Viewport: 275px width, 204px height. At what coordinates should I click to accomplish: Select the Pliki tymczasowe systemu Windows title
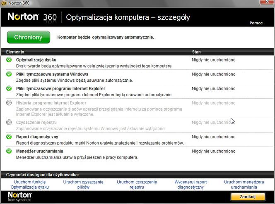(x=52, y=74)
